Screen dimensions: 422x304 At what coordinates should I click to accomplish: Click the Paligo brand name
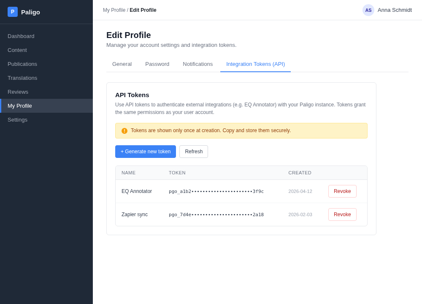[30, 12]
